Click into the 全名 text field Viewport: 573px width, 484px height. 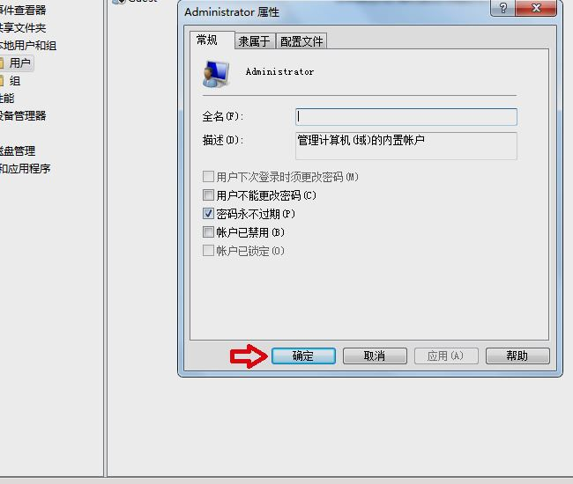pyautogui.click(x=406, y=117)
